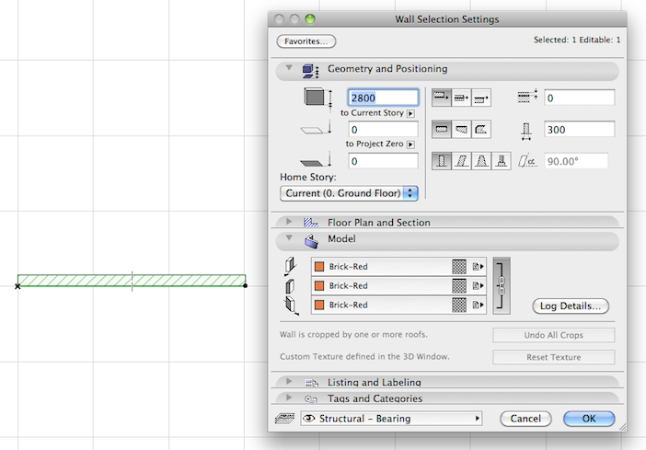Image resolution: width=646 pixels, height=450 pixels.
Task: Open the third Brick-Red material arrow menu
Action: 478,305
